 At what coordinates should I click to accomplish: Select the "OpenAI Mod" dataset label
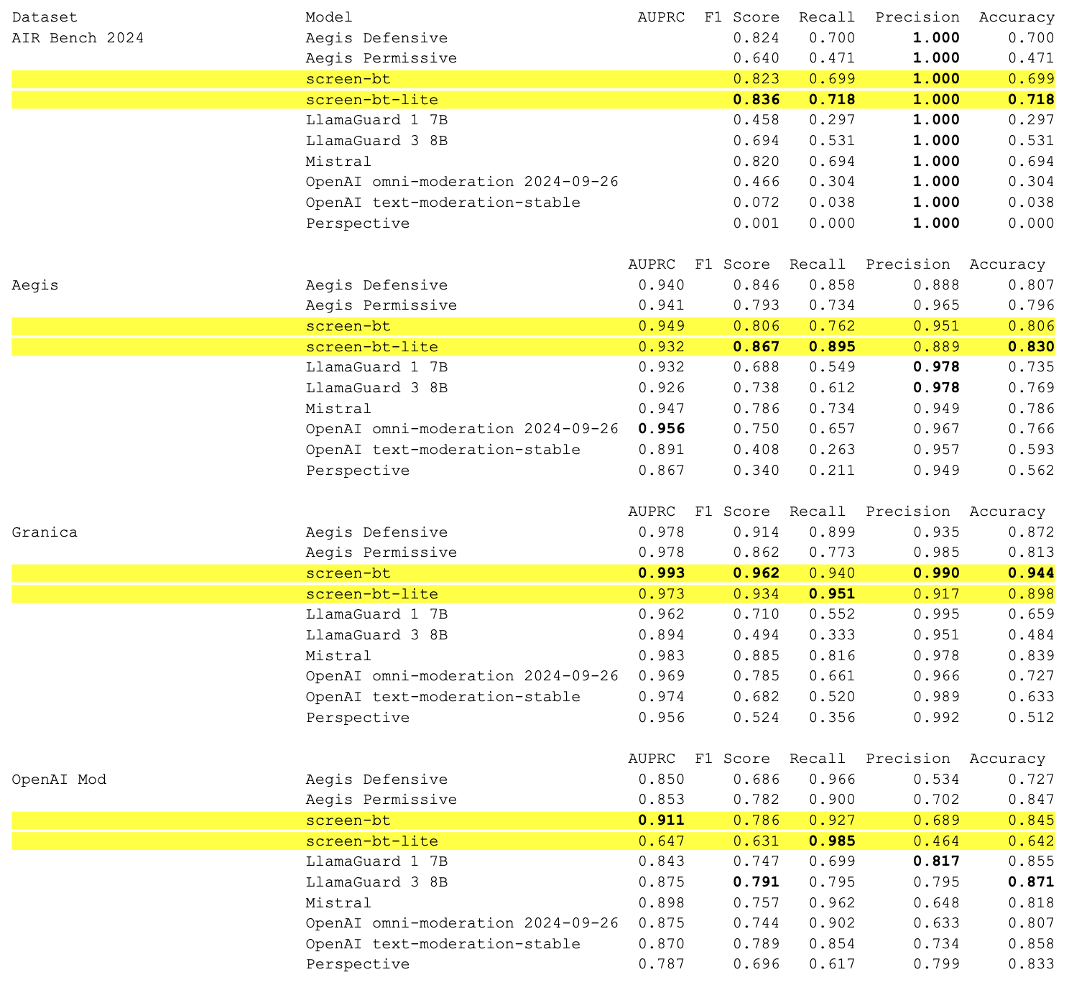59,779
